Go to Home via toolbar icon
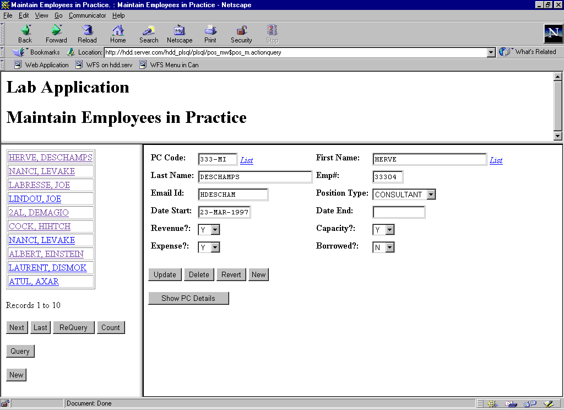This screenshot has height=410, width=564. (x=118, y=31)
